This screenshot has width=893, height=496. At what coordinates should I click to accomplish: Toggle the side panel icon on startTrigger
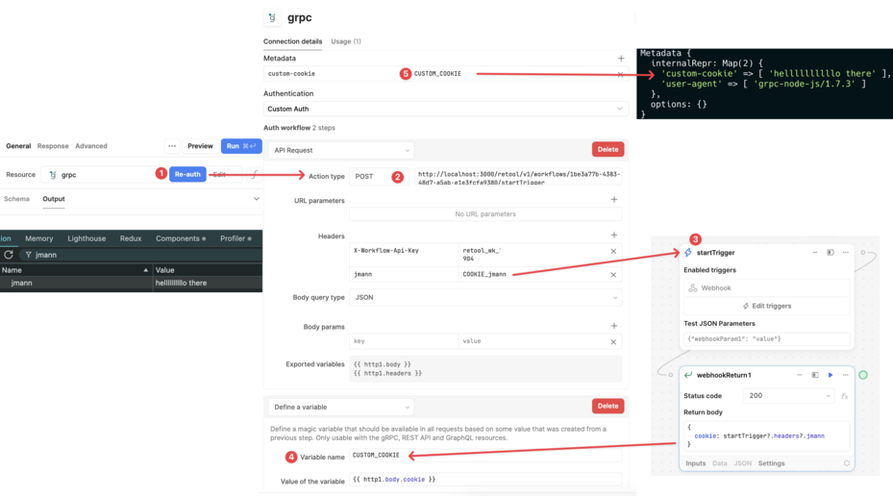[x=831, y=253]
